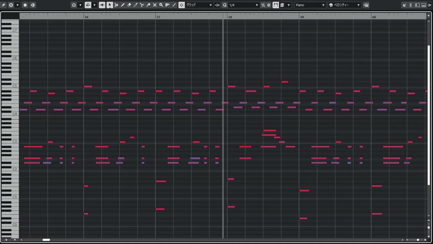433x244 pixels.
Task: Select the Glue tool
Action: (148, 5)
